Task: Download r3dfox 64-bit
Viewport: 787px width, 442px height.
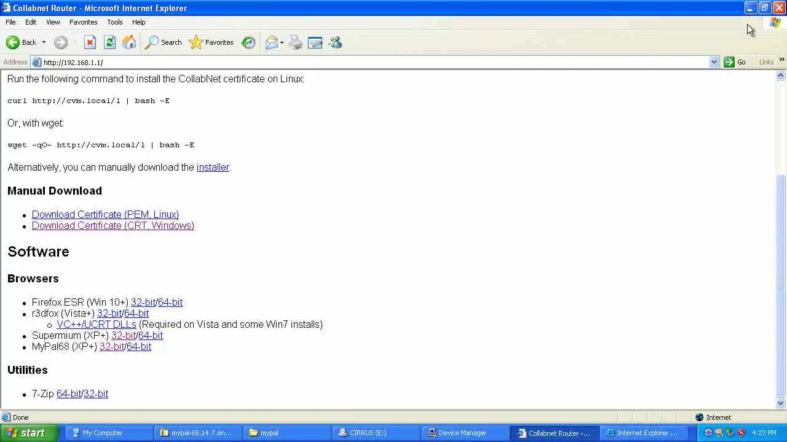Action: click(x=136, y=313)
